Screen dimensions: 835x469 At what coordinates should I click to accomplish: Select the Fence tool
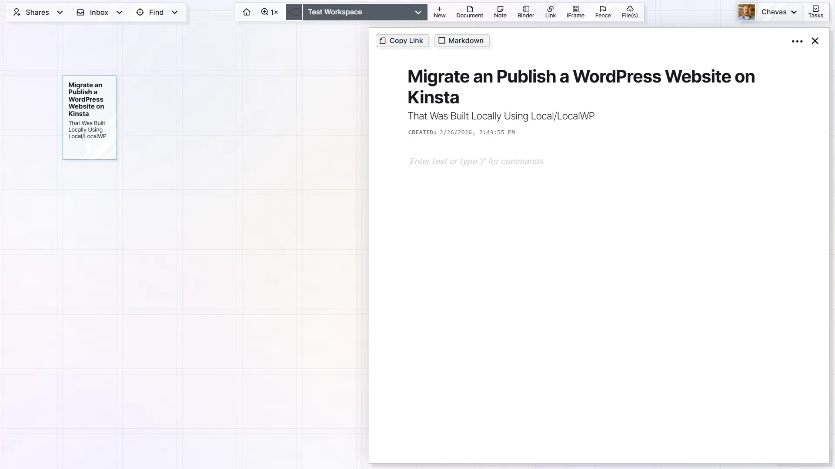(603, 12)
